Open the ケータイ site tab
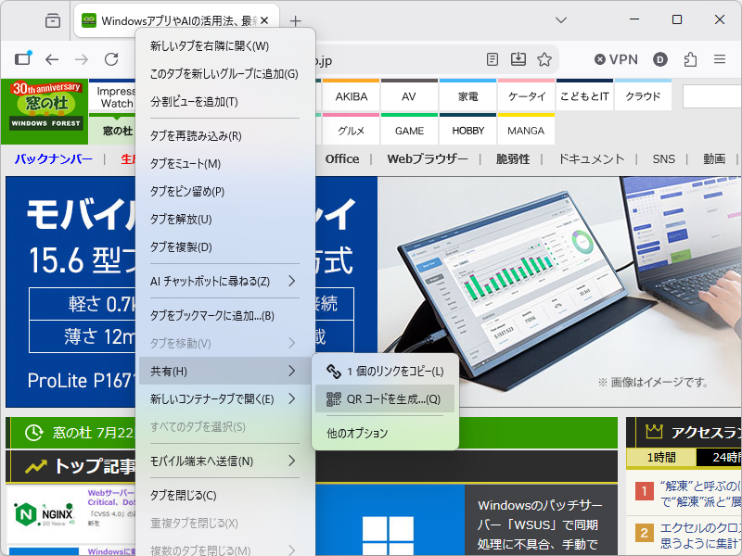Image resolution: width=742 pixels, height=556 pixels. 526,96
